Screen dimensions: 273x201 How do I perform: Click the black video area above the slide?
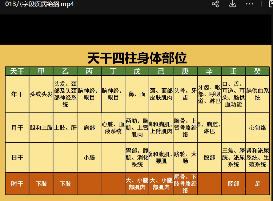click(x=136, y=29)
